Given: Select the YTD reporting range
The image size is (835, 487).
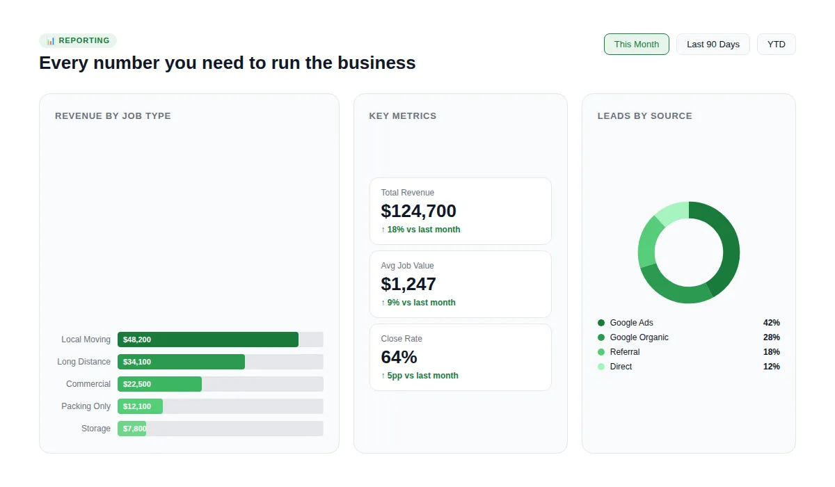Looking at the screenshot, I should point(776,44).
